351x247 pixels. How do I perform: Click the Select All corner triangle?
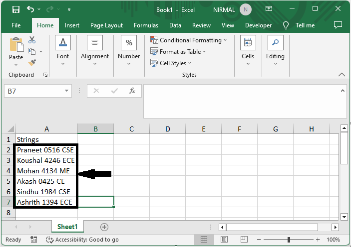(11, 129)
